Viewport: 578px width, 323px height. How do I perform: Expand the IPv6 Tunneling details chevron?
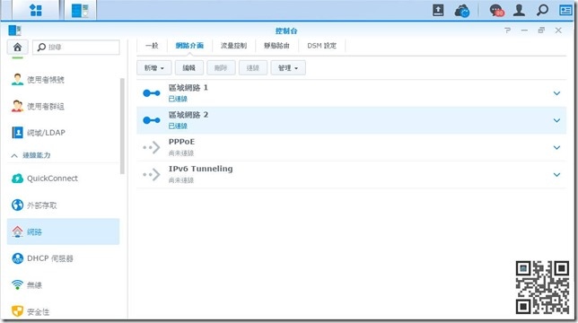(556, 174)
